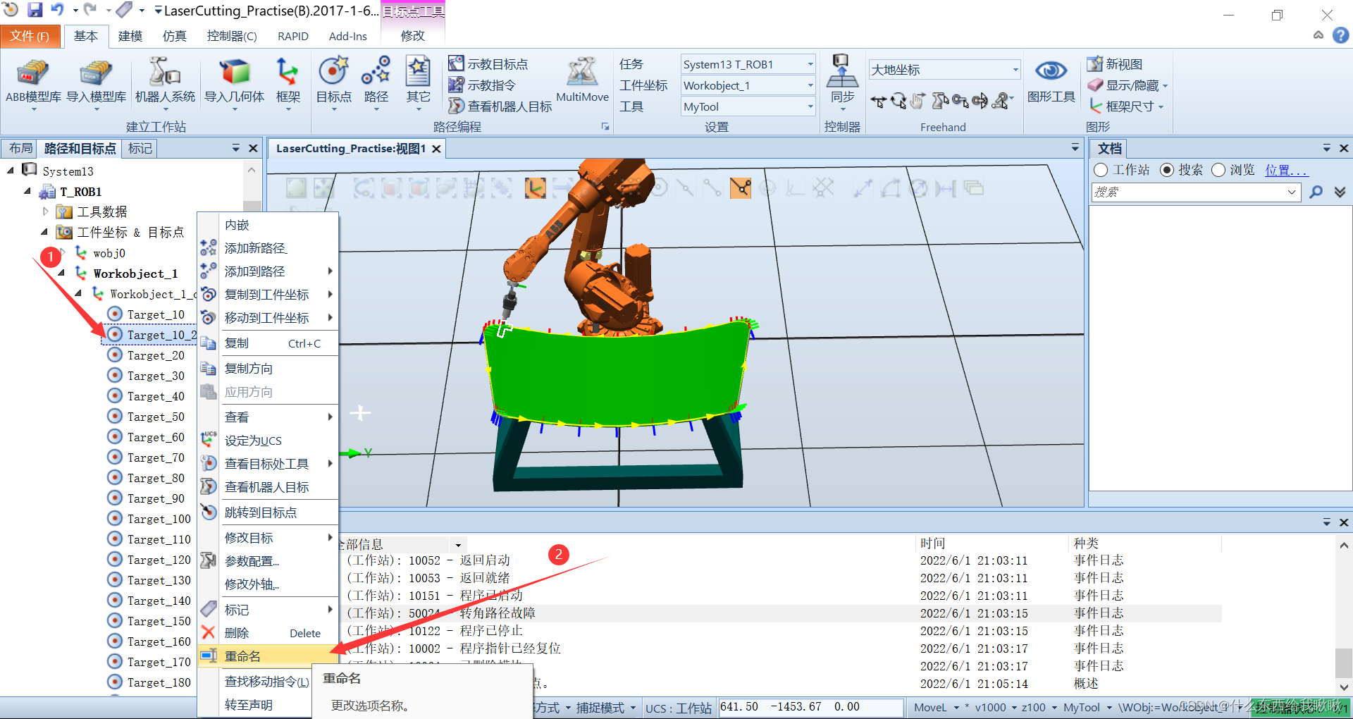Image resolution: width=1353 pixels, height=719 pixels.
Task: Close the 文档 panel
Action: click(1344, 148)
